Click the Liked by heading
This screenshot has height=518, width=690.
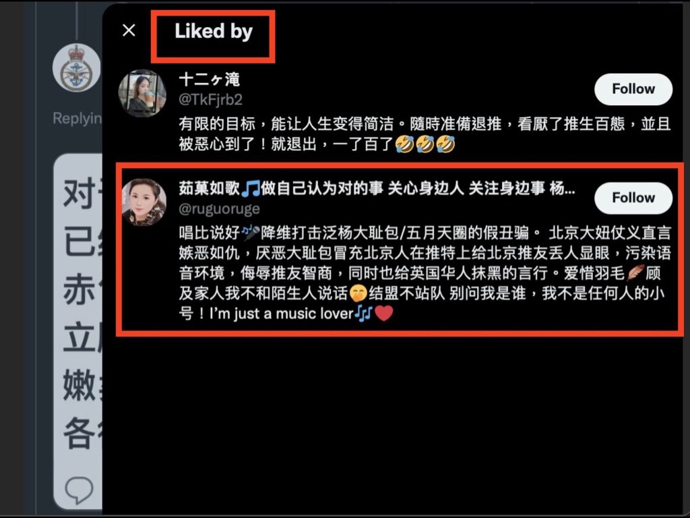point(214,31)
